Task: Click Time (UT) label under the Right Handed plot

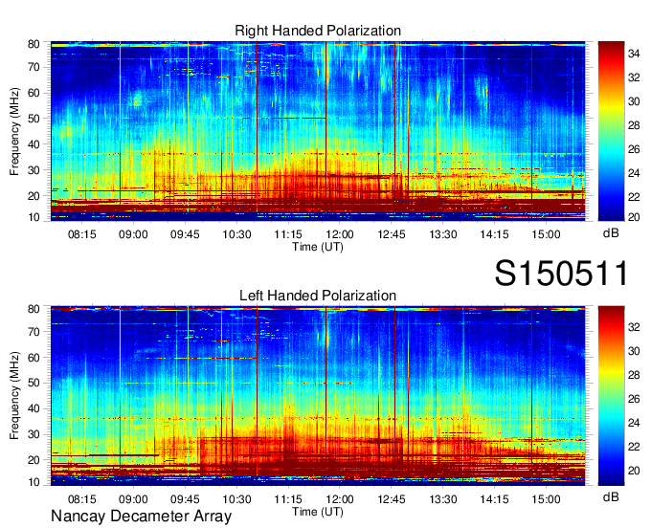Action: (x=318, y=247)
